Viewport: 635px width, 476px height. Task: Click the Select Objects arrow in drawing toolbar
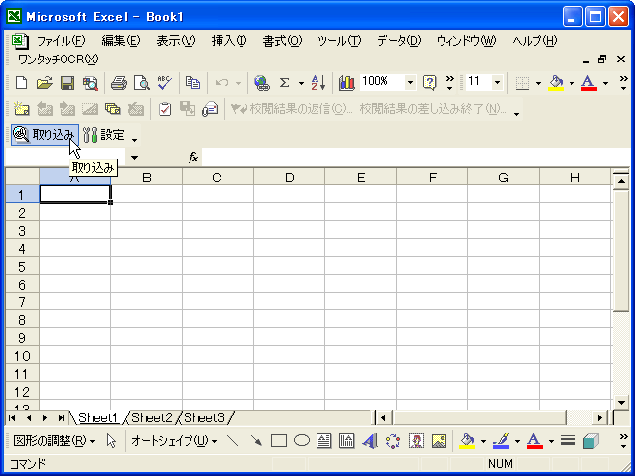pyautogui.click(x=111, y=441)
